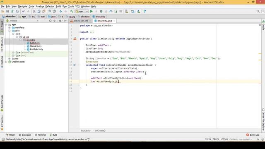Toggle the Captures side tool window
This screenshot has height=149, width=265.
(2, 62)
